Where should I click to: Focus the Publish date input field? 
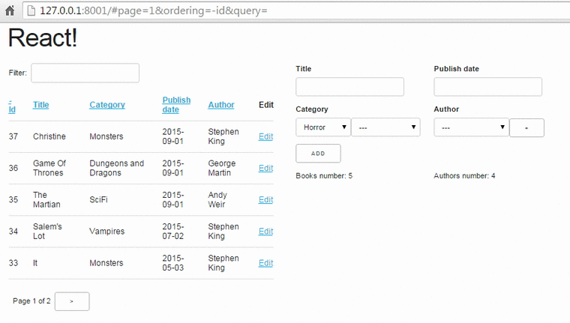tap(487, 87)
